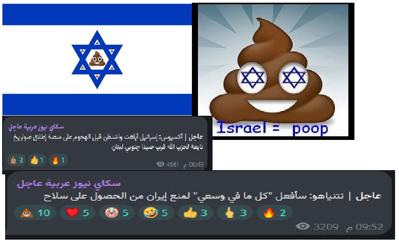Open channel name link in lower message
The width and height of the screenshot is (399, 249).
pyautogui.click(x=69, y=184)
